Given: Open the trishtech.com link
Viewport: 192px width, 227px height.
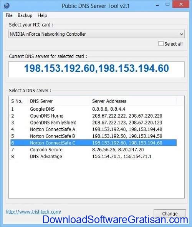Looking at the screenshot, I should (x=33, y=212).
